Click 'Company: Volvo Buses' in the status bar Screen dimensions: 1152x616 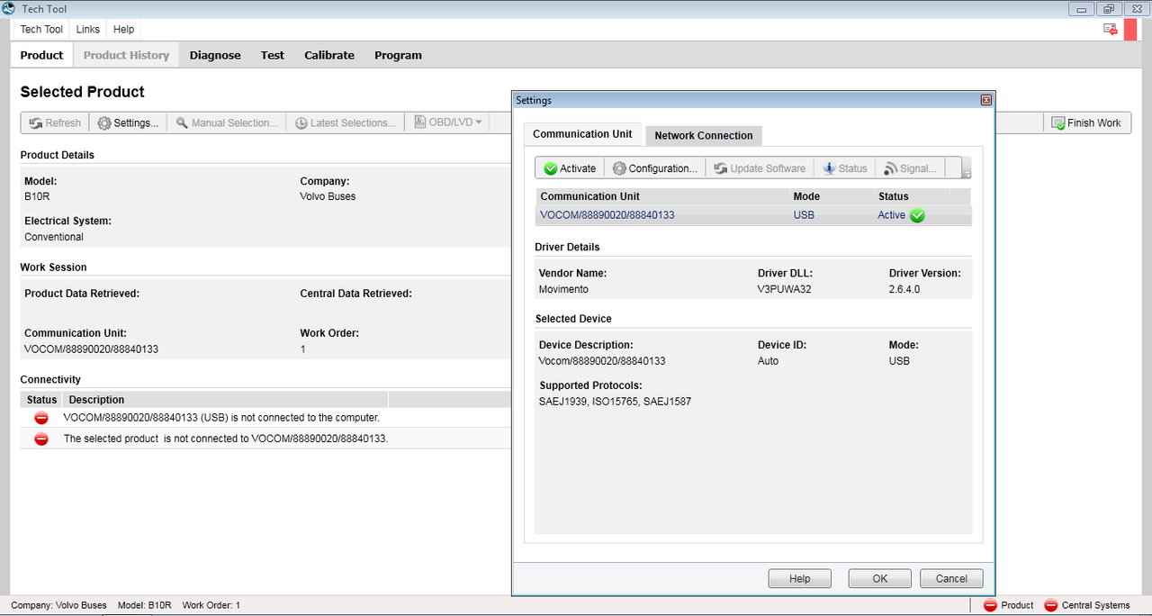coord(58,605)
